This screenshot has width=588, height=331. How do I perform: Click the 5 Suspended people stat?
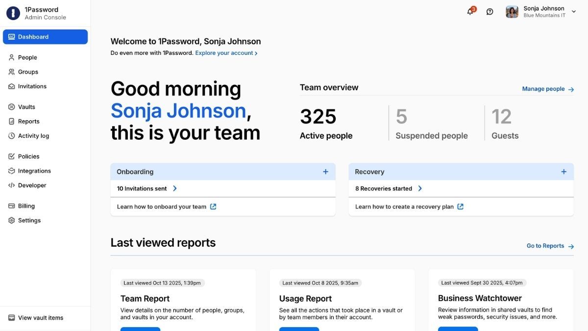click(x=432, y=124)
